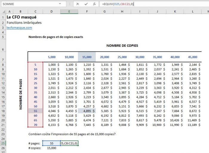Image resolution: width=209 pixels, height=153 pixels.
Task: Click the vertical 'NOMBRE DE PAGES' label
Action: click(21, 94)
